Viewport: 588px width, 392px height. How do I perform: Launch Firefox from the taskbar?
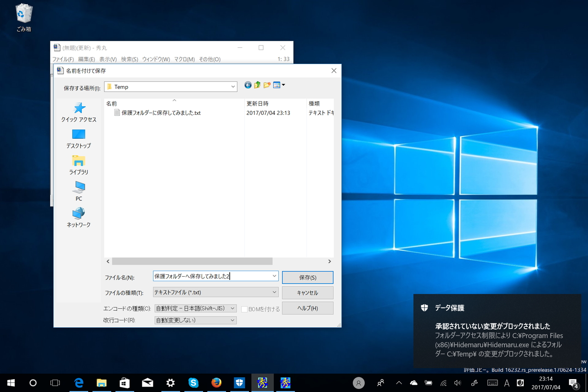pos(216,382)
